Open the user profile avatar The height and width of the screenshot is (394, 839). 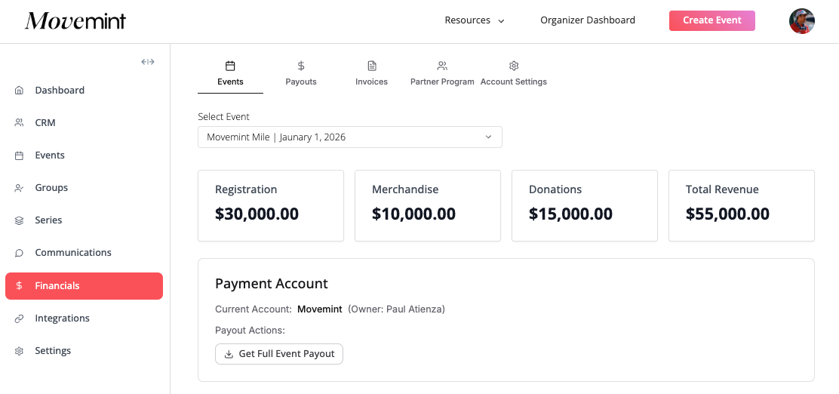pos(801,21)
